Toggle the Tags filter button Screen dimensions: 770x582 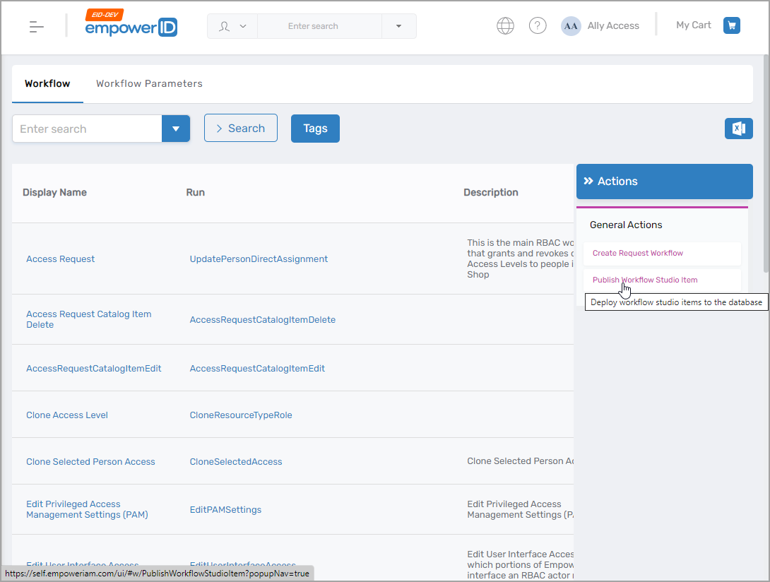coord(315,128)
